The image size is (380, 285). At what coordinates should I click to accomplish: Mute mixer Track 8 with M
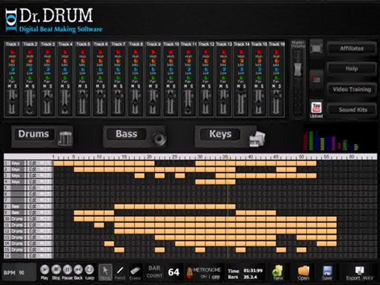pyautogui.click(x=133, y=86)
